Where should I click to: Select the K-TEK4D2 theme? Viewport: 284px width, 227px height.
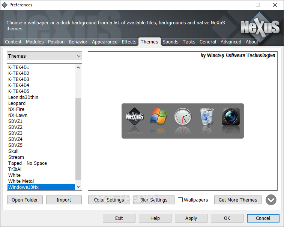[41, 73]
